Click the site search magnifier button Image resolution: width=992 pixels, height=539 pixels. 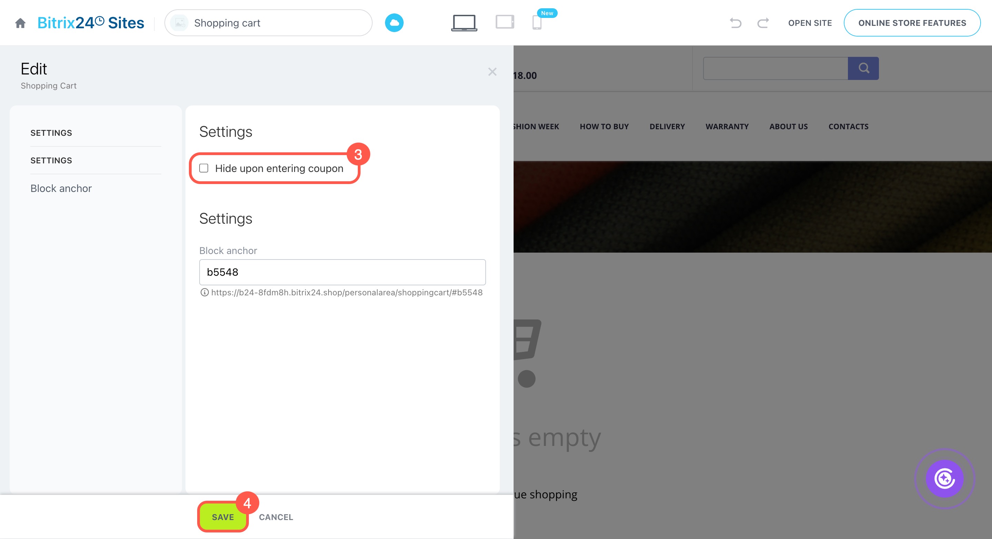pos(863,68)
